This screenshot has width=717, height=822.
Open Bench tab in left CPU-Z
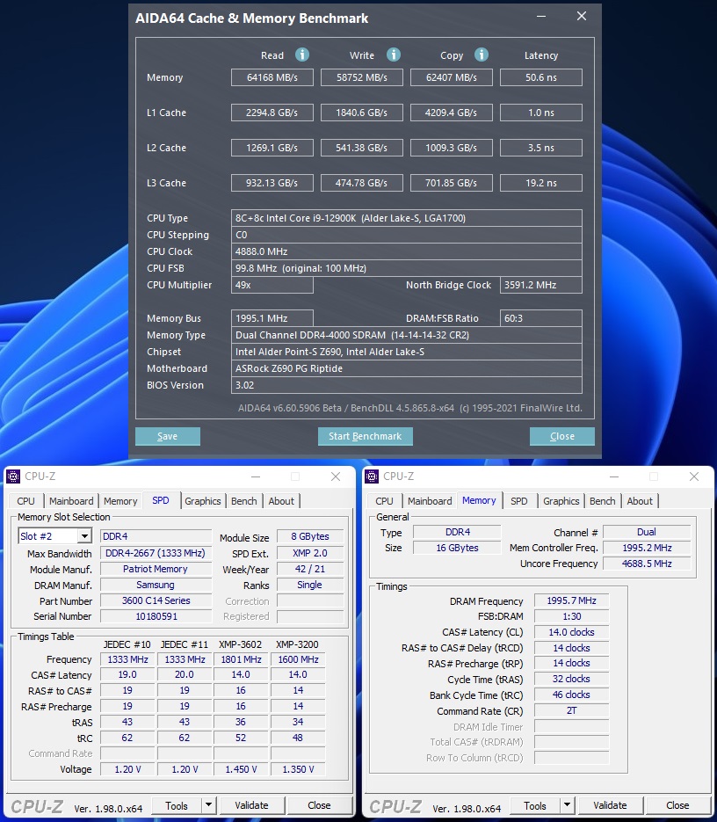pyautogui.click(x=244, y=501)
